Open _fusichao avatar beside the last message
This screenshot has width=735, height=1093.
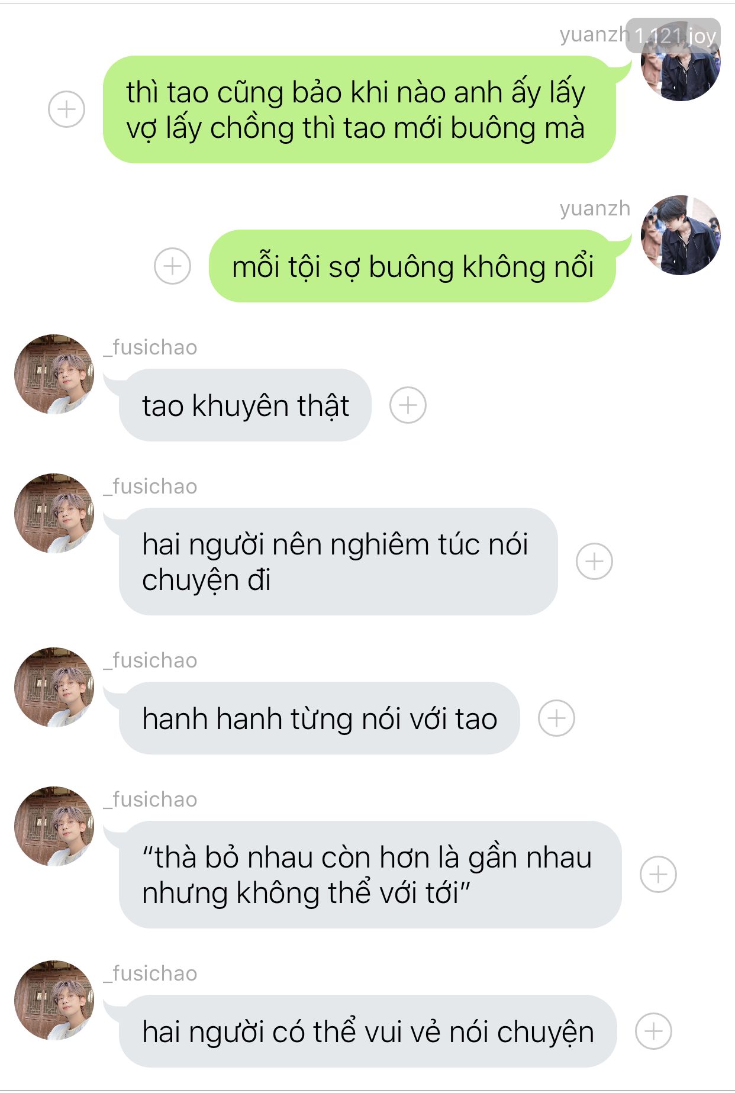click(54, 1000)
